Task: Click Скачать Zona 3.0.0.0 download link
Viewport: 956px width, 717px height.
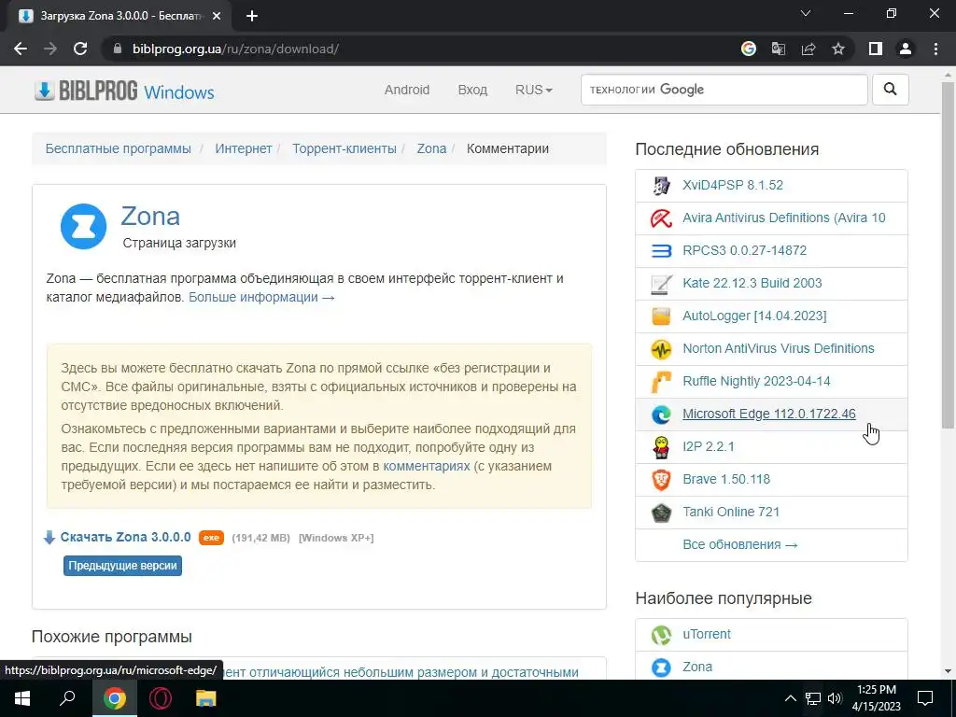Action: (x=125, y=537)
